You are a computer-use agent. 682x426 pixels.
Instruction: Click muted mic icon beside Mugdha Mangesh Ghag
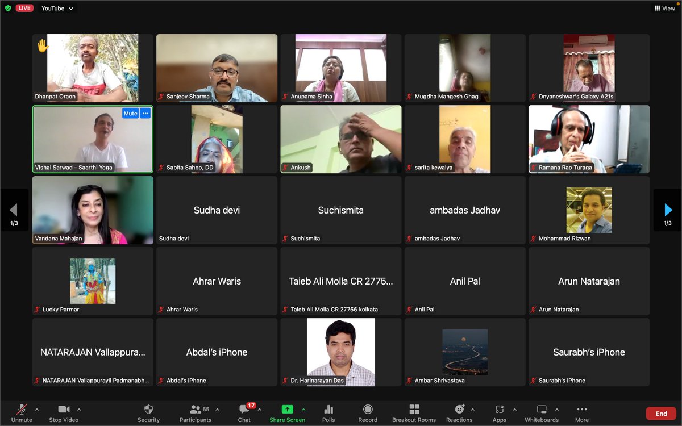tap(410, 97)
